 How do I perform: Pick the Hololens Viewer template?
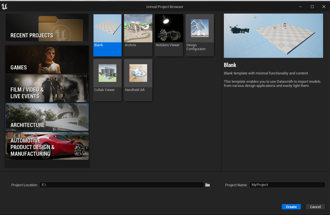pos(169,35)
